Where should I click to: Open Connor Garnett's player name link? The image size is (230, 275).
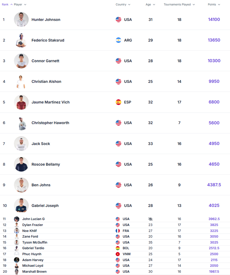point(45,61)
